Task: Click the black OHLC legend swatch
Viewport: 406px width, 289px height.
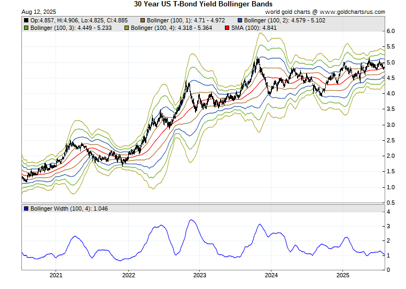Action: (26, 20)
